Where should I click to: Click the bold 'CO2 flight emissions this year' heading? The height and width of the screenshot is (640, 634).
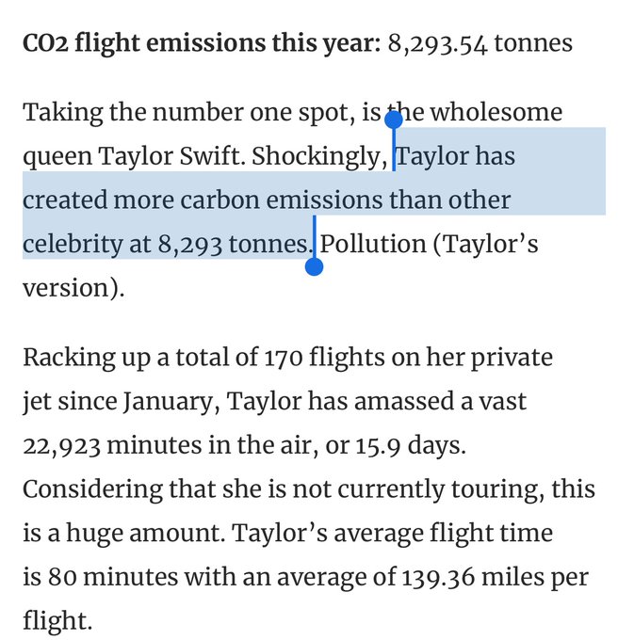[x=202, y=43]
